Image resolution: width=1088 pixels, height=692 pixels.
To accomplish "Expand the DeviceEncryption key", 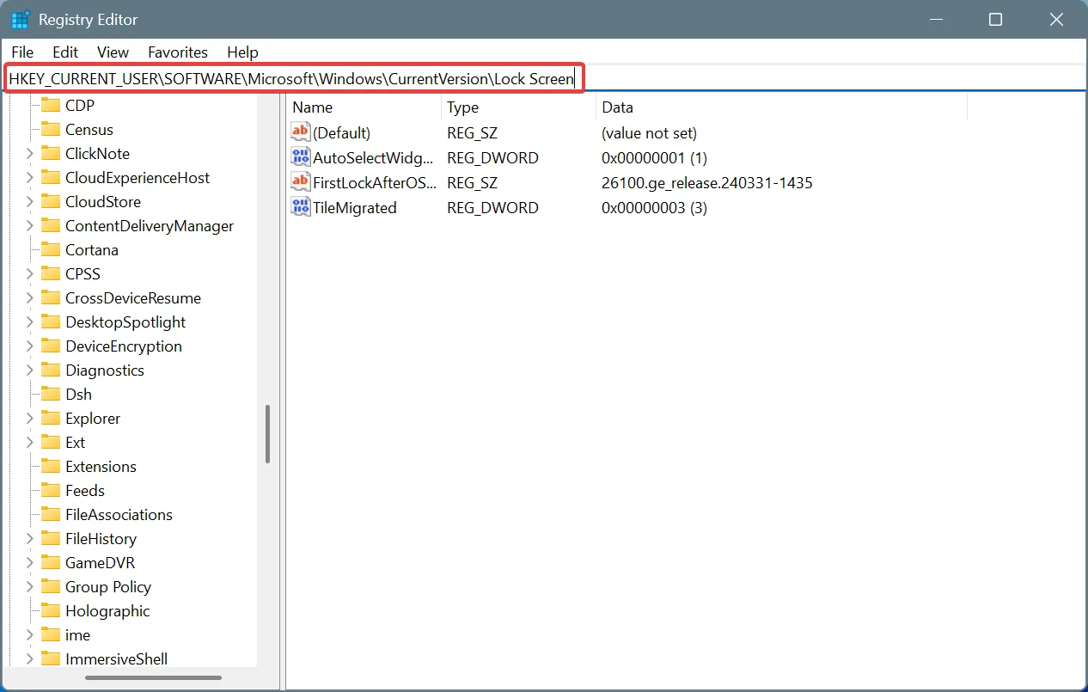I will [x=30, y=346].
